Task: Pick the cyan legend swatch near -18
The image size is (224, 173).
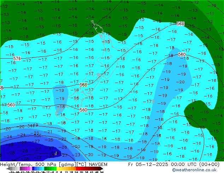Action: coord(43,169)
